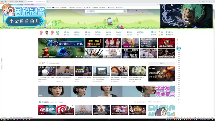This screenshot has height=121, width=215.
Task: Open the Windows Start button in taskbar
Action: point(1,120)
